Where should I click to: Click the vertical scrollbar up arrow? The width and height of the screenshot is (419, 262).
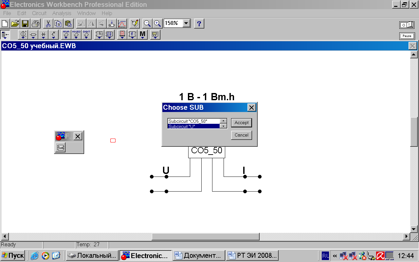click(x=414, y=55)
